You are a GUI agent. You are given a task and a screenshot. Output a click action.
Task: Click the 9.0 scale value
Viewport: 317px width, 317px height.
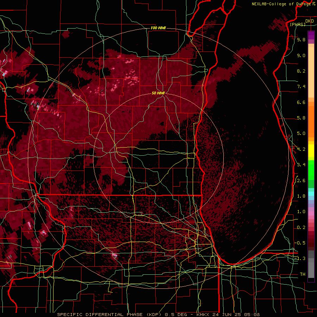(301, 55)
